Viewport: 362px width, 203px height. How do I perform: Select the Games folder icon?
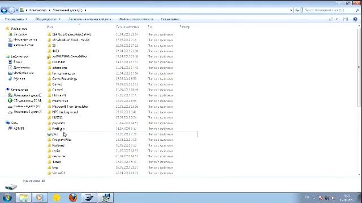click(x=49, y=84)
